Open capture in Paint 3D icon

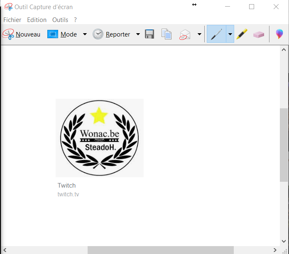(x=279, y=34)
